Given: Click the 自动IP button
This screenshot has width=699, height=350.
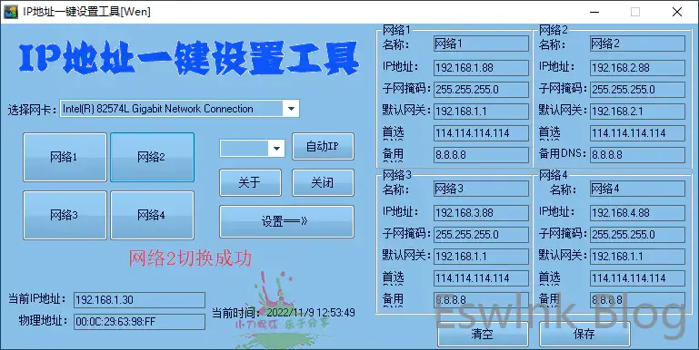Looking at the screenshot, I should 323,146.
